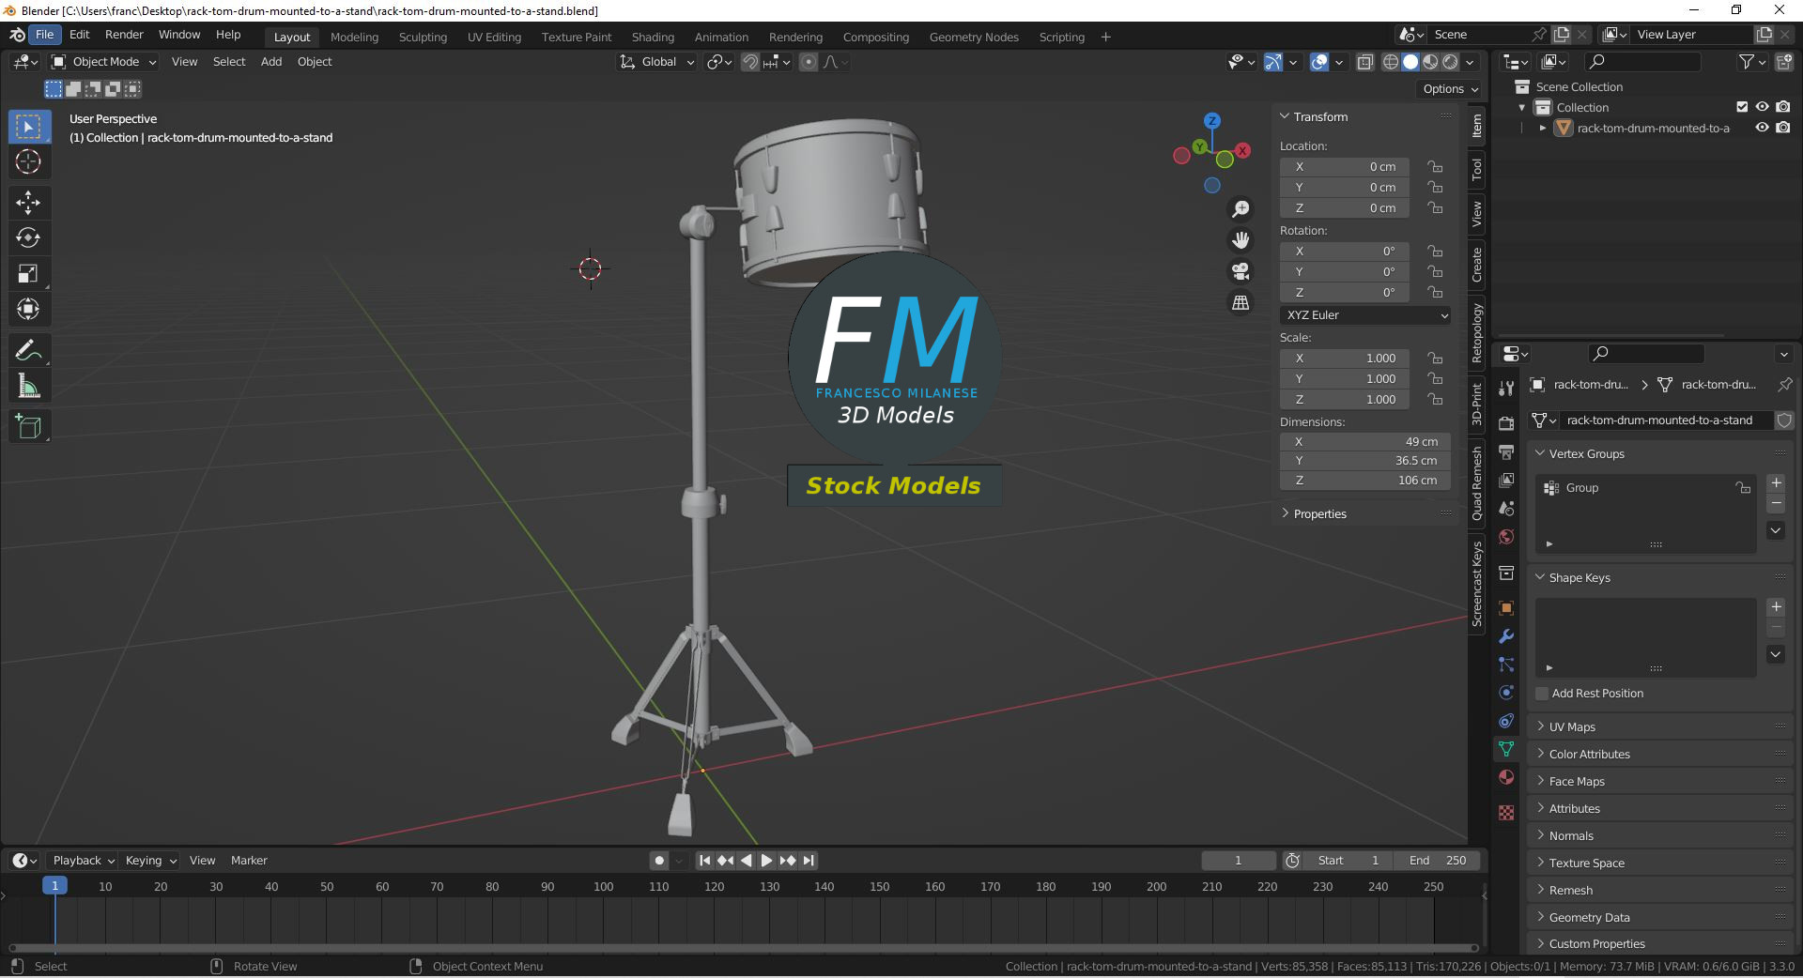Toggle X-ray view
1803x978 pixels.
click(1365, 62)
